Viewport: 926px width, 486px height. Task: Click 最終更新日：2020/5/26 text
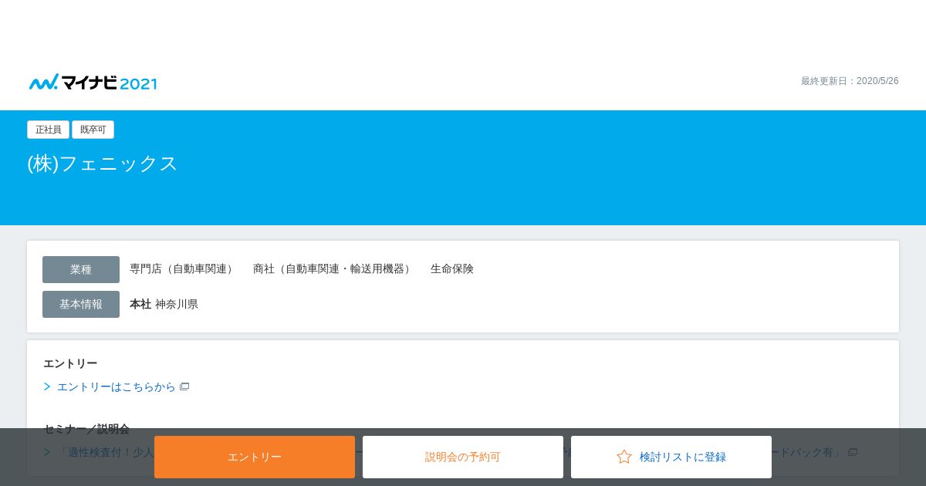[x=850, y=81]
